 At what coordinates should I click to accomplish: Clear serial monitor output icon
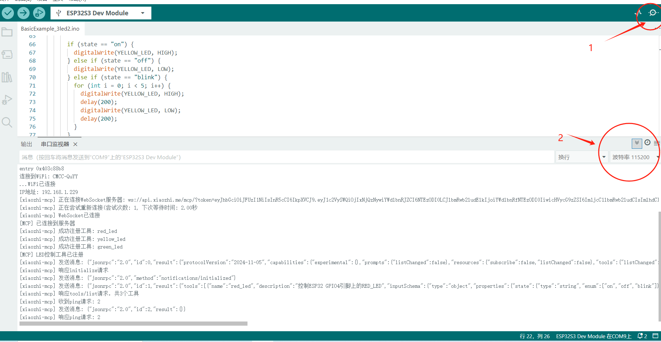[657, 143]
